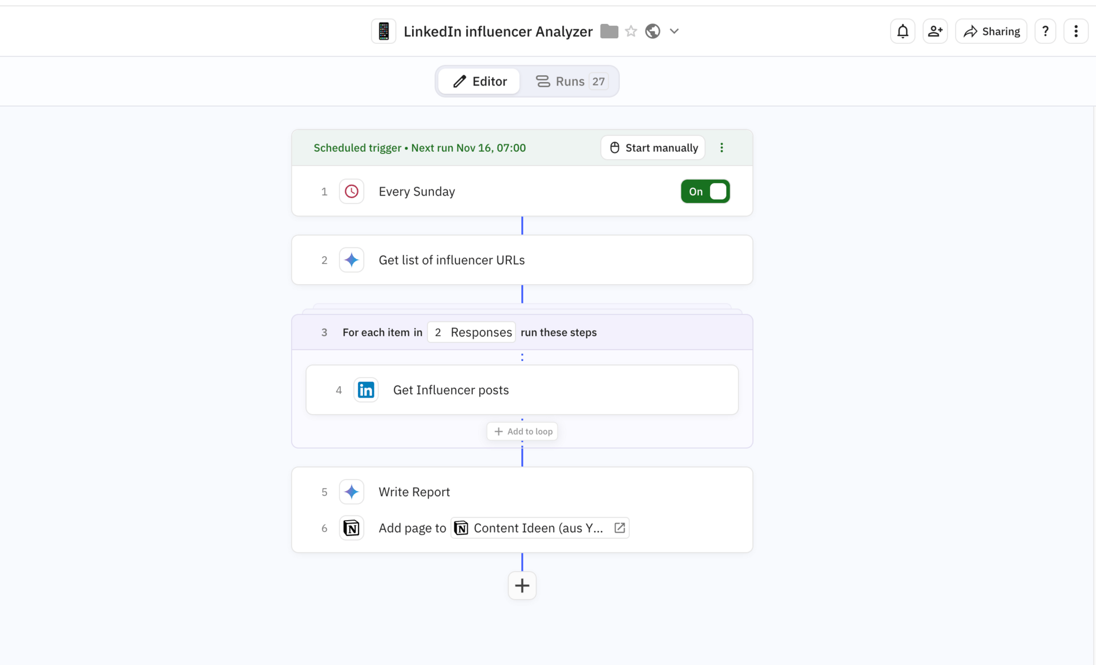Open the help question mark icon
The image size is (1096, 665).
[x=1045, y=31]
